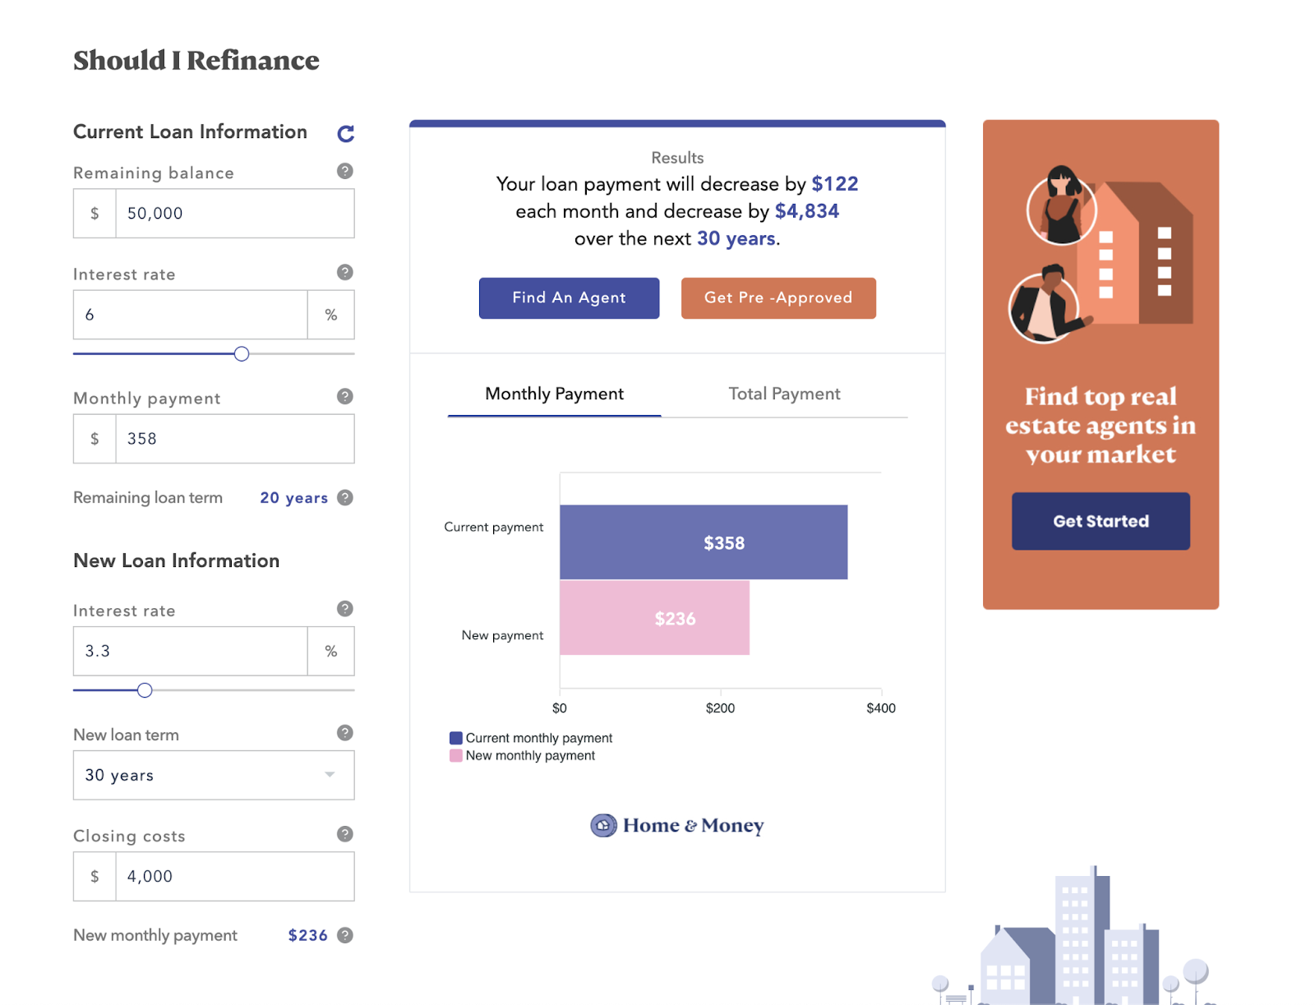This screenshot has width=1315, height=1005.
Task: Show the New loan term help tooltip
Action: (345, 732)
